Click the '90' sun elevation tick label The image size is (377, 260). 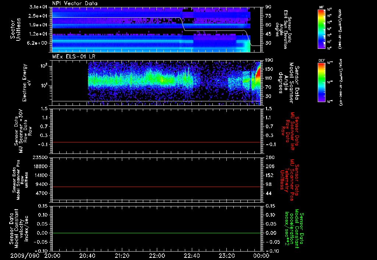(x=268, y=7)
